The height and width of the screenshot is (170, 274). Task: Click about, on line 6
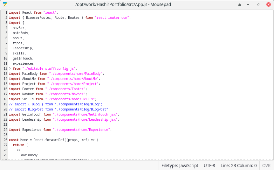tap(18, 38)
